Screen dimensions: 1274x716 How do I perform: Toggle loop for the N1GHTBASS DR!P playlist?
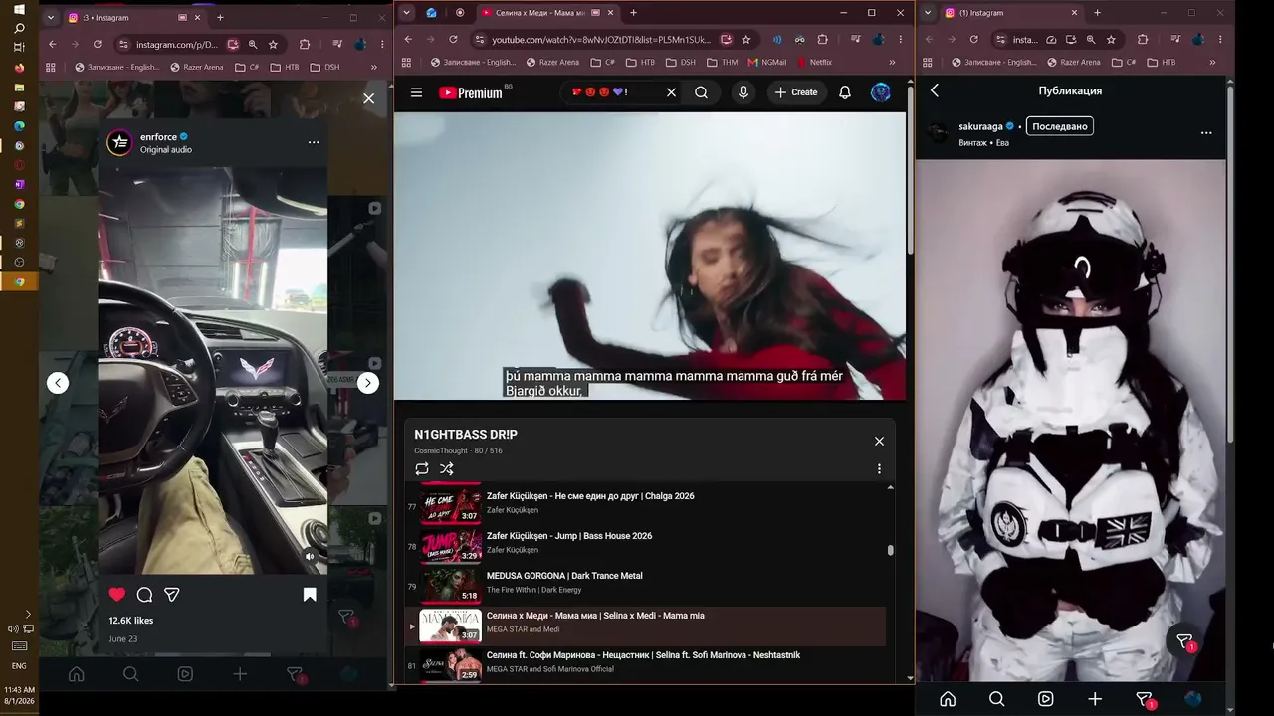[422, 469]
